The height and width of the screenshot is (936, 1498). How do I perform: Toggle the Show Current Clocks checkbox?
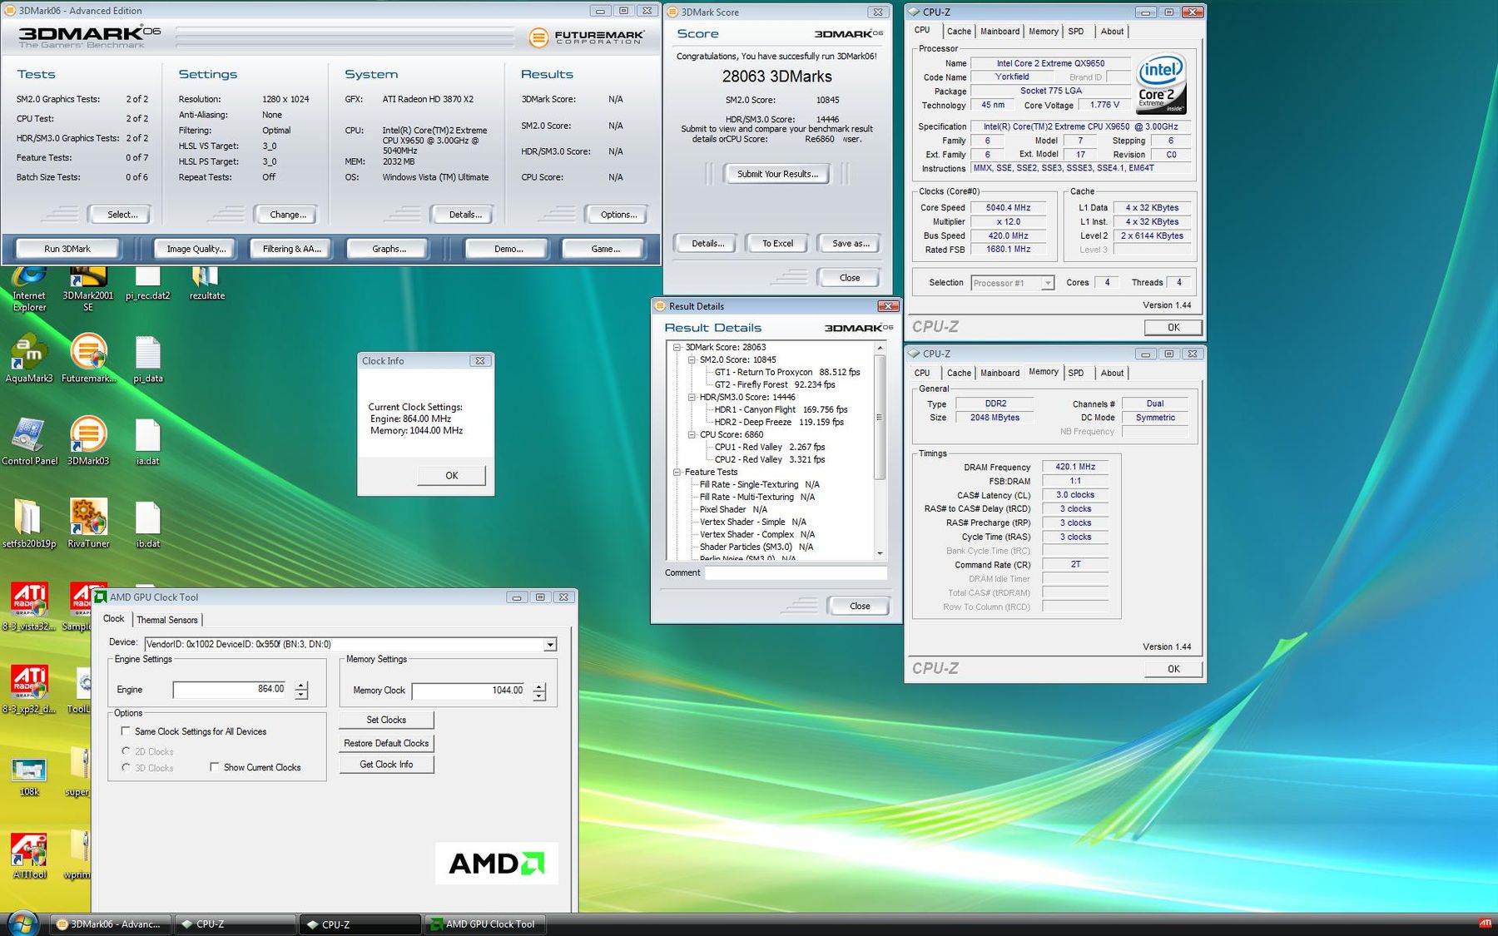tap(215, 767)
